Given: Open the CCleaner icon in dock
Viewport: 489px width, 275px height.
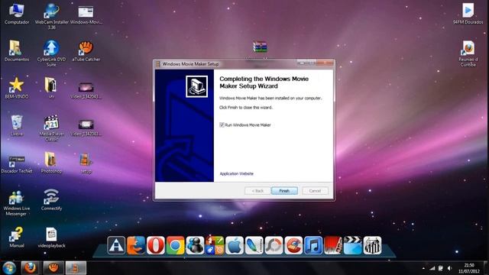Looking at the screenshot, I should [x=293, y=245].
